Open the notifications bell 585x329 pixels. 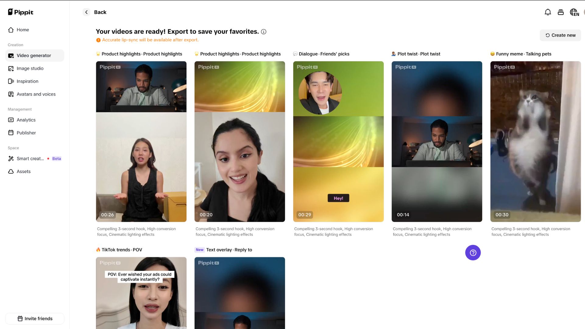click(548, 12)
